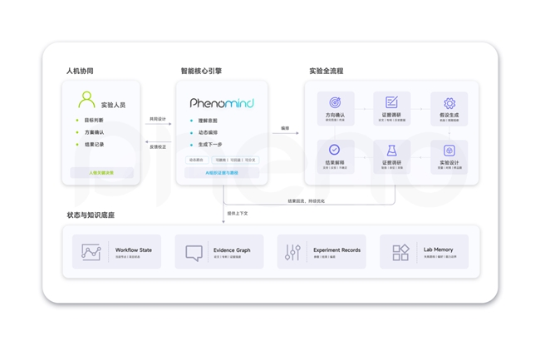This screenshot has width=540, height=346.
Task: Click the speech bubble icon beside Evidence Graph
Action: 194,253
